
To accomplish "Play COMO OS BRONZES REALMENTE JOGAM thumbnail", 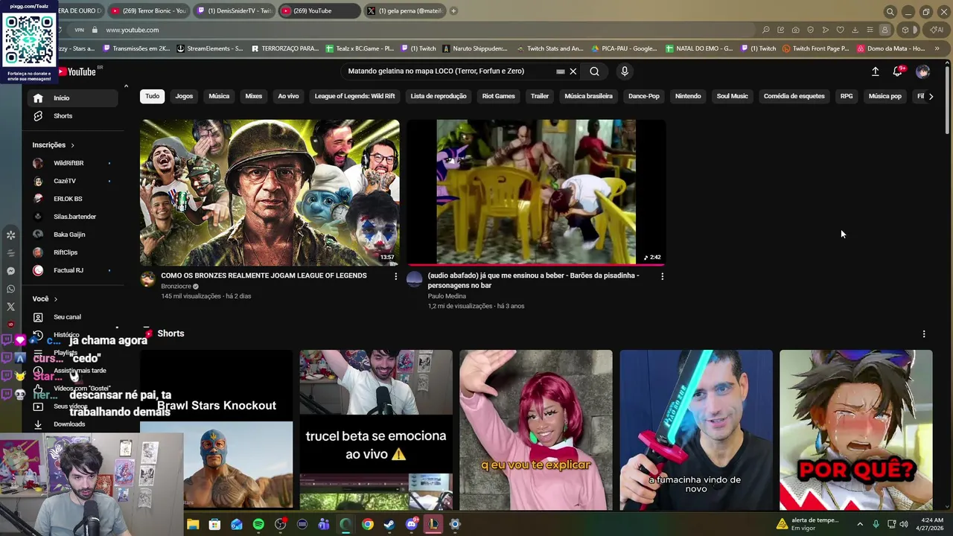I will point(270,192).
